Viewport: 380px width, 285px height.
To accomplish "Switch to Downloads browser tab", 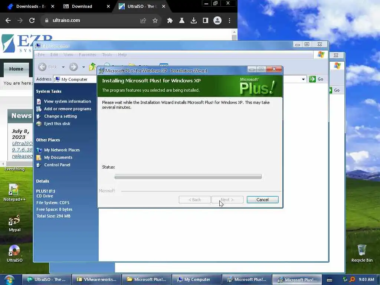I will (30, 6).
